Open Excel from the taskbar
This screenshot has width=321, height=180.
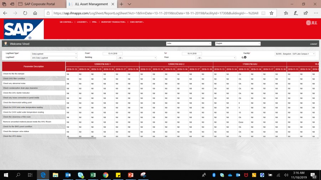(93, 175)
